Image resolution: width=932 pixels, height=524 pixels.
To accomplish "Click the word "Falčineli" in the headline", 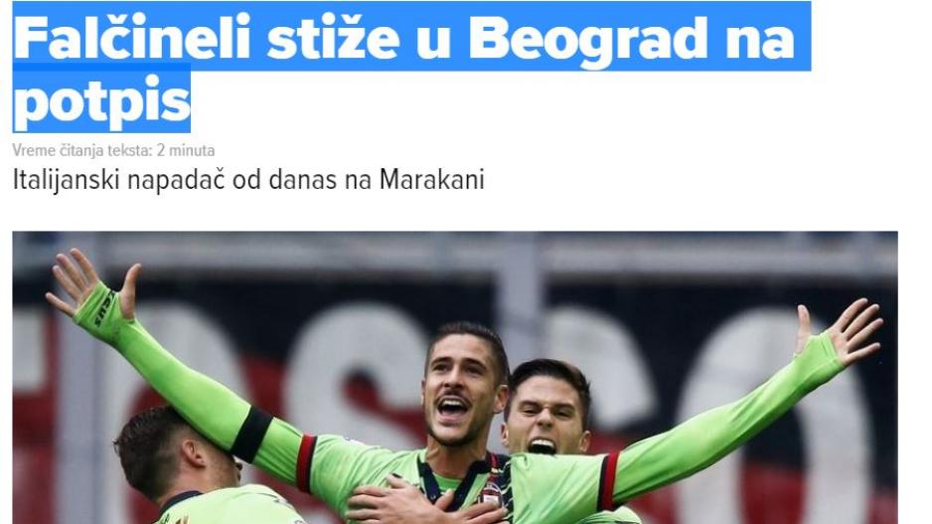I will (x=131, y=39).
